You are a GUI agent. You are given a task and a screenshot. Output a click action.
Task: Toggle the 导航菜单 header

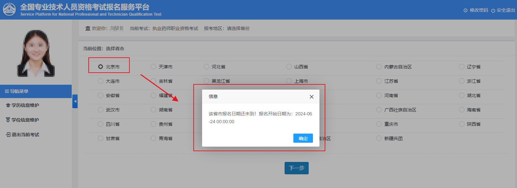pos(36,91)
